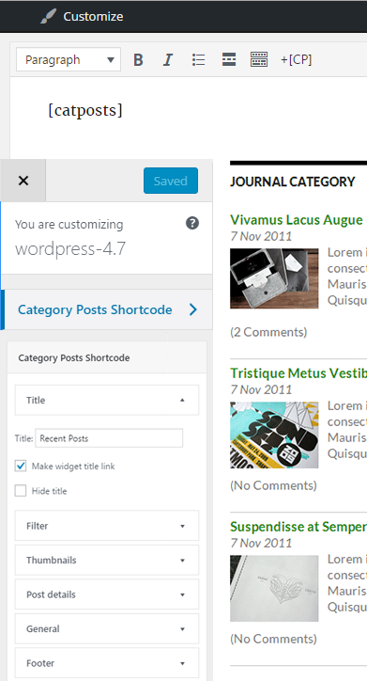Click the wordpress-4.7 site name
Screen dimensions: 367x681
point(70,249)
